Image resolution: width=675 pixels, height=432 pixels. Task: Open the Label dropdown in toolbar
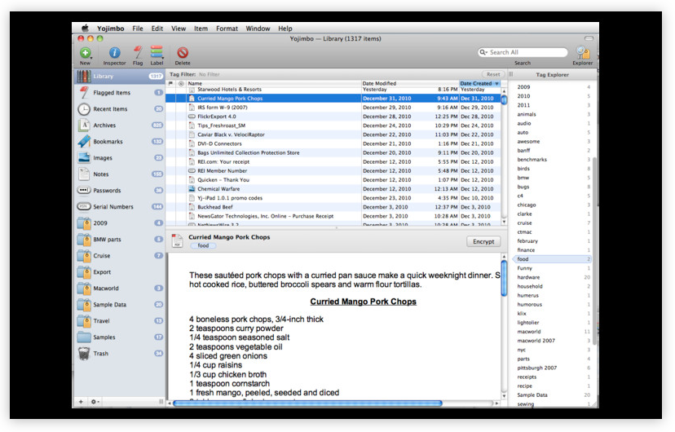pyautogui.click(x=157, y=53)
